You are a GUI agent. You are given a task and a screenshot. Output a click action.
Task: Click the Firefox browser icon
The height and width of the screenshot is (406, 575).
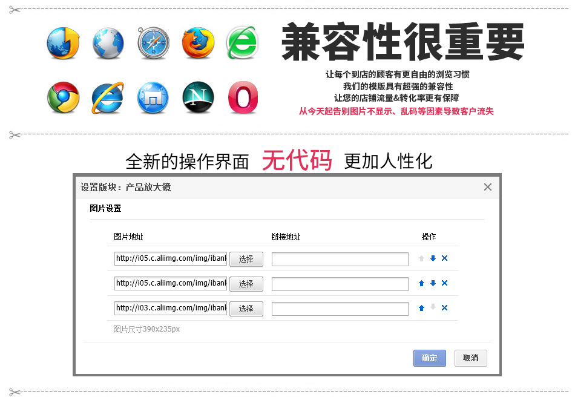[198, 43]
